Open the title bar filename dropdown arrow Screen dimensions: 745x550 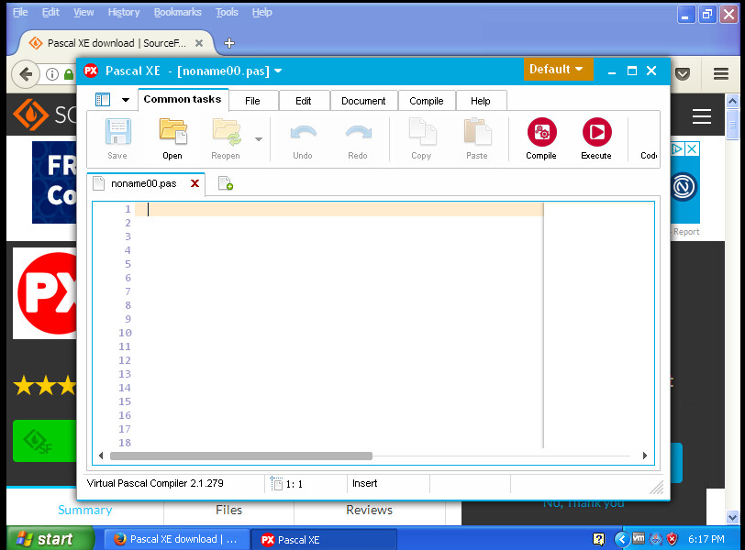coord(278,71)
